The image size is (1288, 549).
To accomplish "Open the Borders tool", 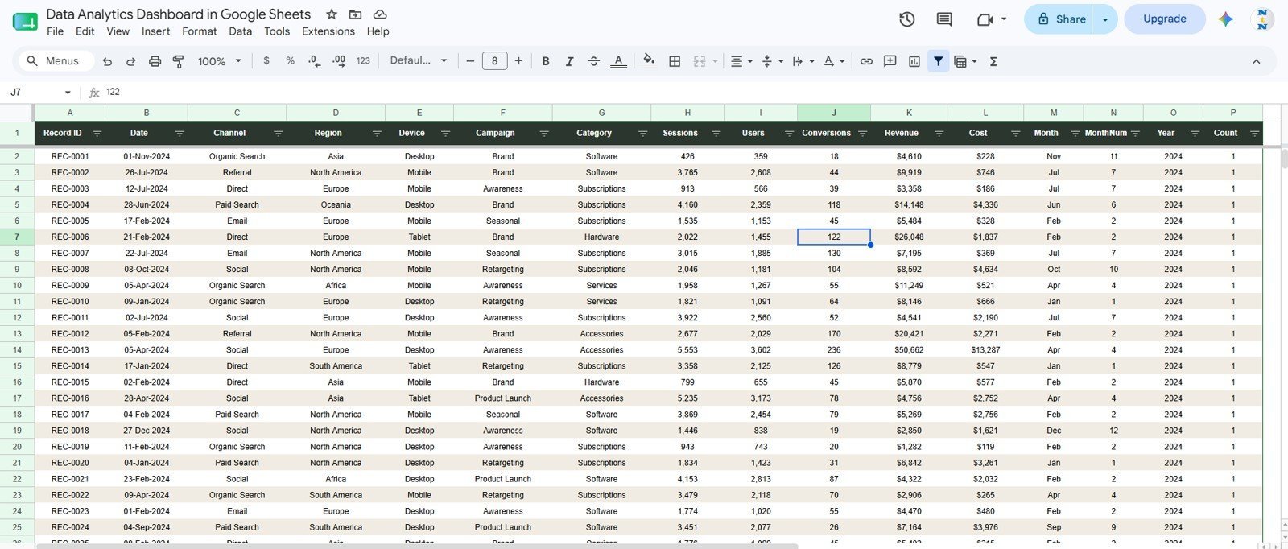I will [x=675, y=61].
